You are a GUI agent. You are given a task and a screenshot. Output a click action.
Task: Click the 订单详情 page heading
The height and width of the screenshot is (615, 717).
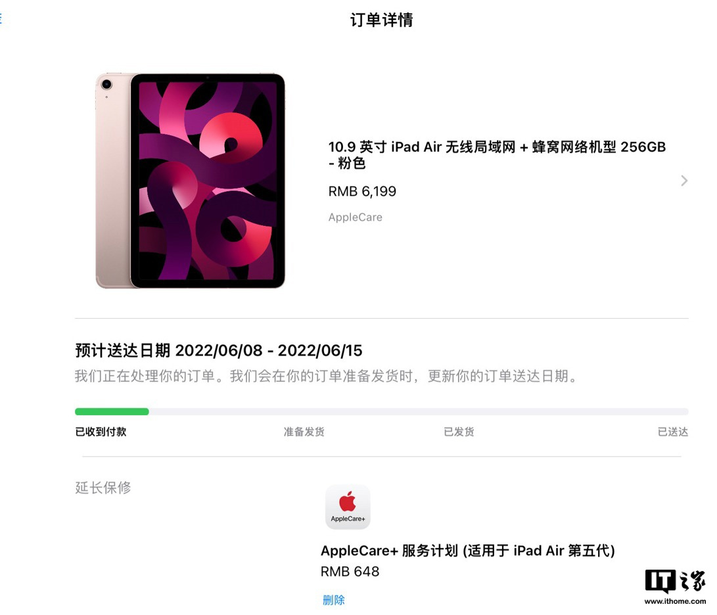click(381, 20)
